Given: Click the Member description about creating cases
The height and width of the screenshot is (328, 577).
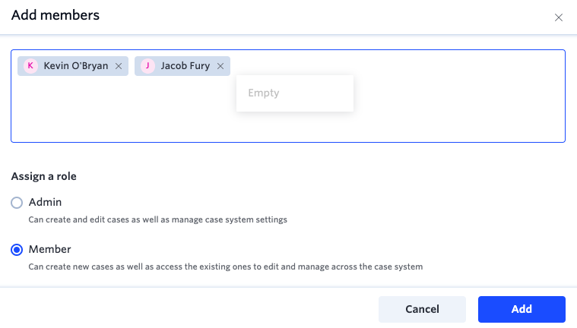Looking at the screenshot, I should [226, 266].
